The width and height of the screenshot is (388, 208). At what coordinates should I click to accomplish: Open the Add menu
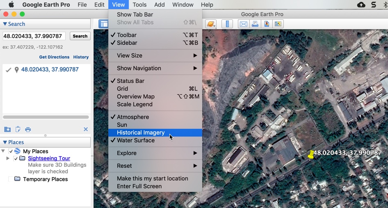(160, 5)
